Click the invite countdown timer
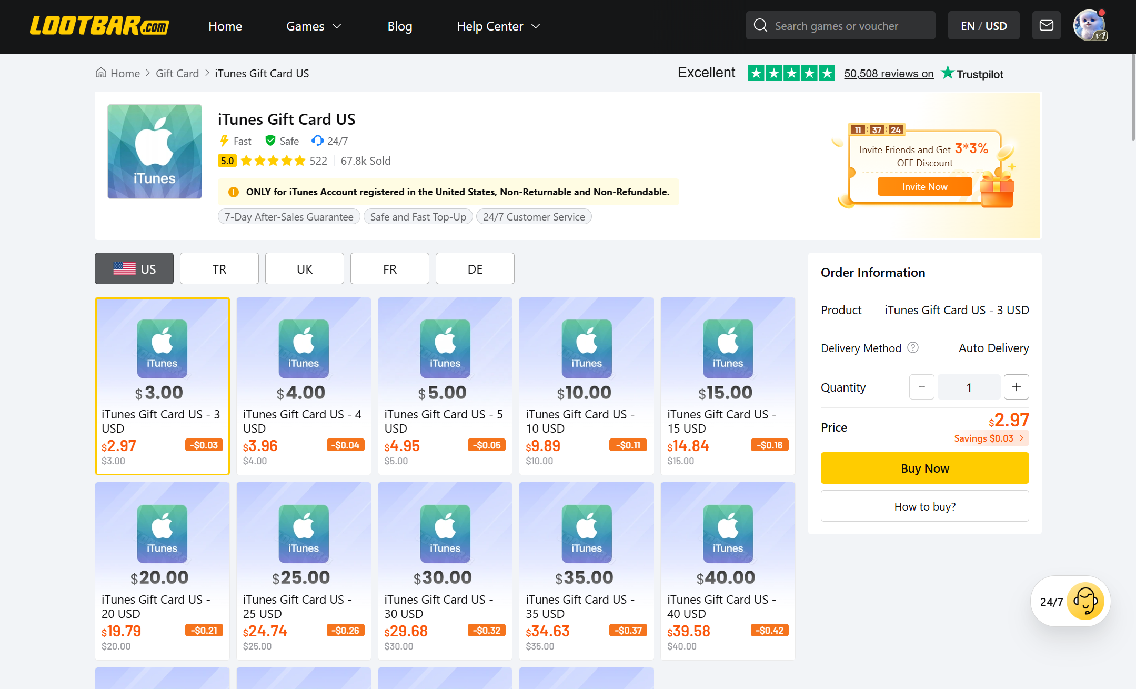 [877, 129]
